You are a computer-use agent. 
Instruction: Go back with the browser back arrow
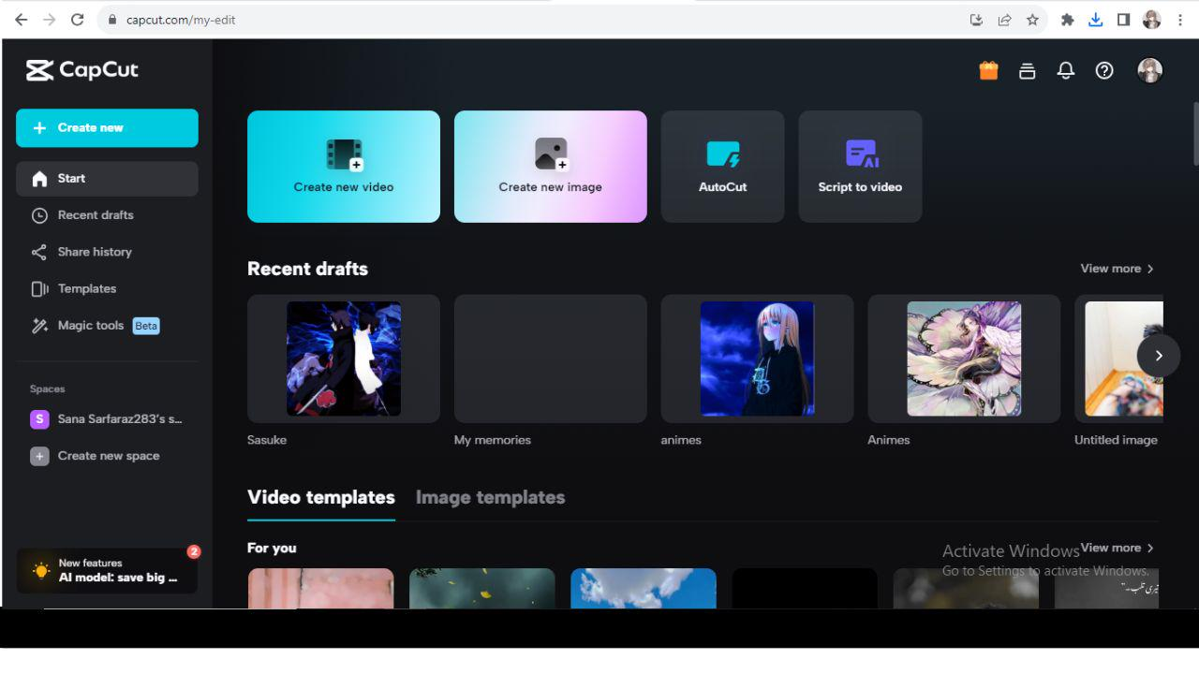click(21, 19)
